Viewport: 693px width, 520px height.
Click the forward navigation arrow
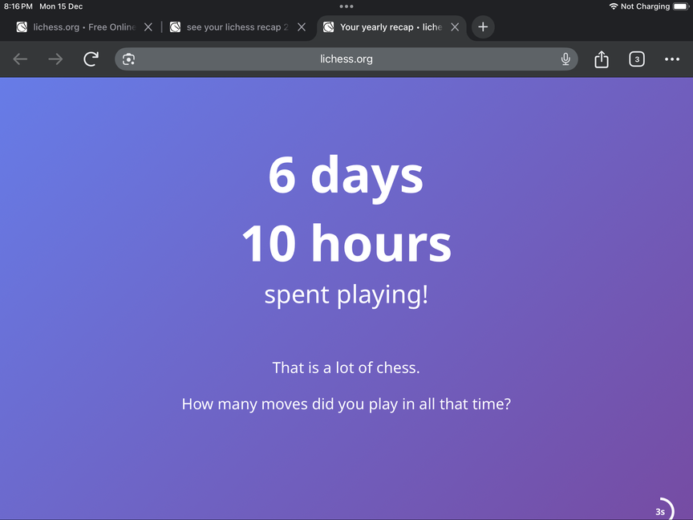tap(55, 59)
